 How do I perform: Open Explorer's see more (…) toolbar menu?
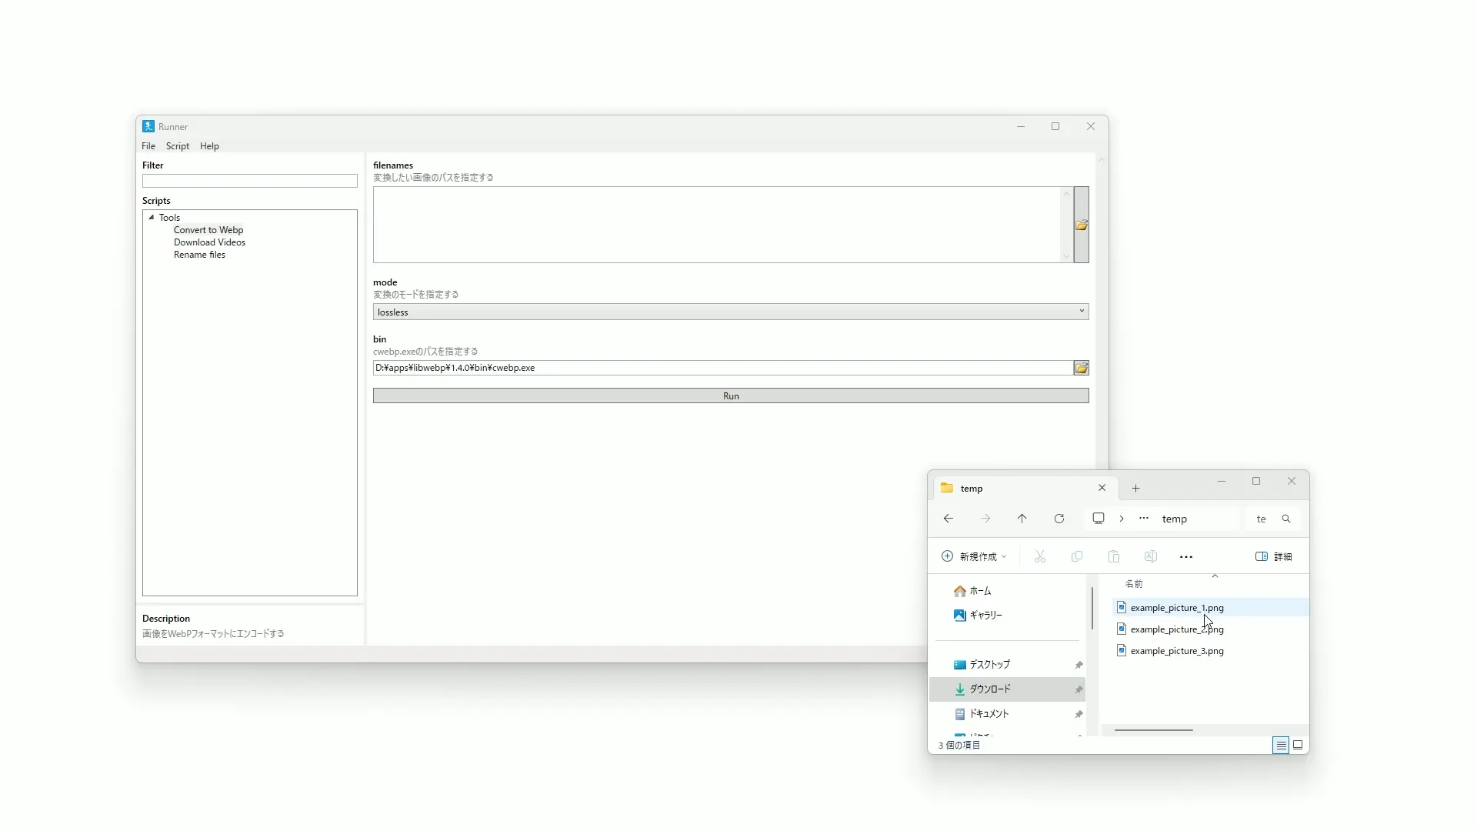click(1185, 556)
